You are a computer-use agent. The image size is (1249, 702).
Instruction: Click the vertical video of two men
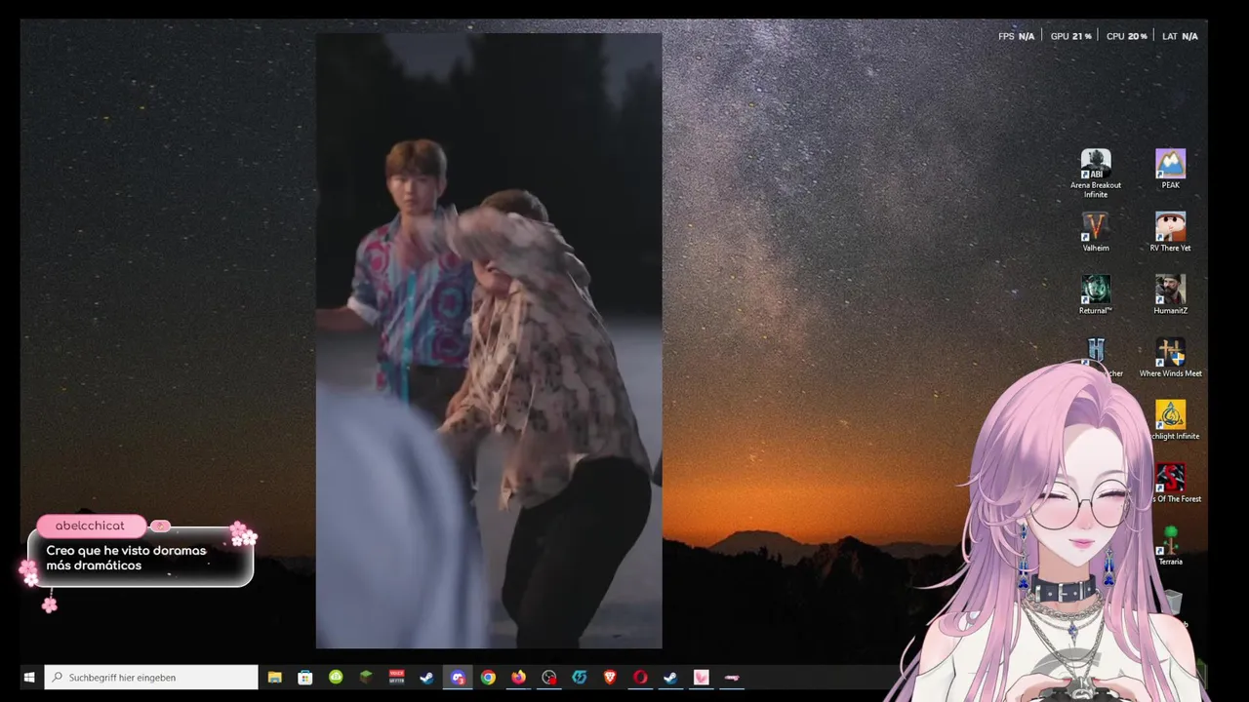(489, 341)
